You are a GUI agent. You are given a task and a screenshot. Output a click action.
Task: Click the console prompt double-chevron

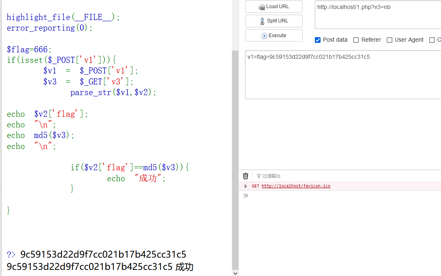point(246,196)
